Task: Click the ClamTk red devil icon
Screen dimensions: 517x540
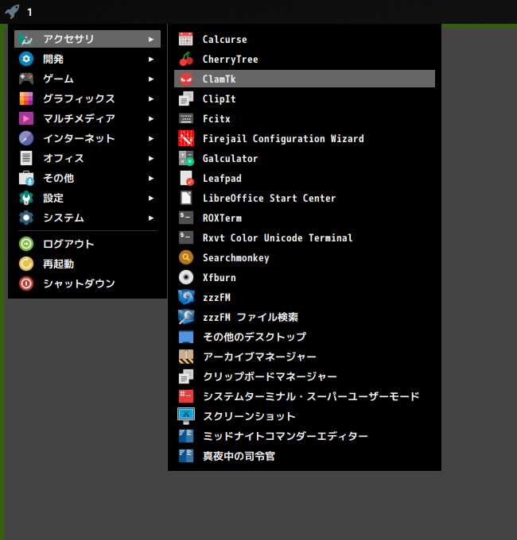Action: tap(186, 79)
